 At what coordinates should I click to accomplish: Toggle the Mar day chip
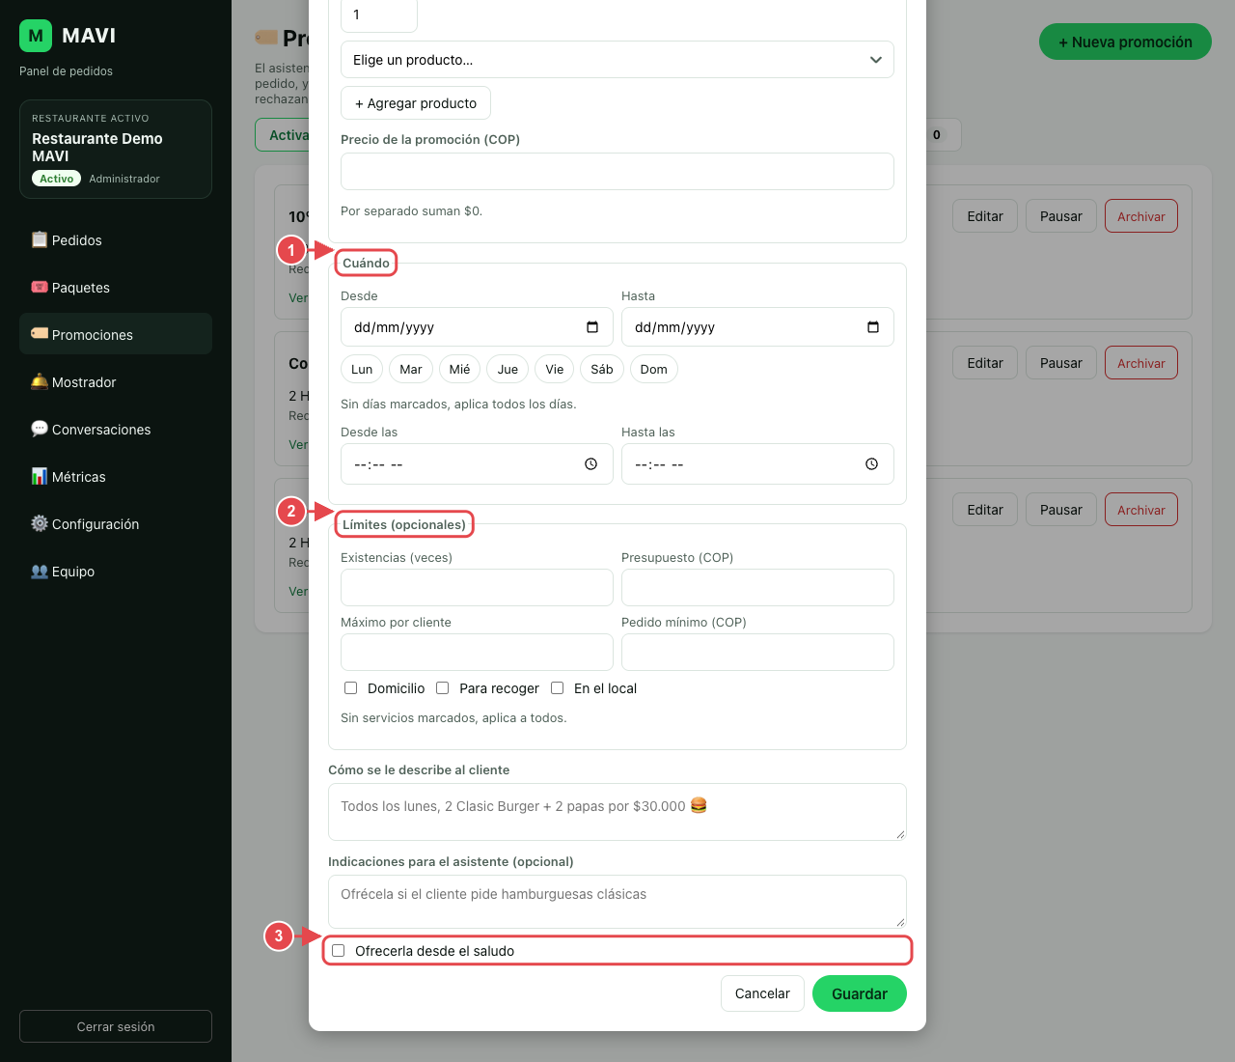411,369
